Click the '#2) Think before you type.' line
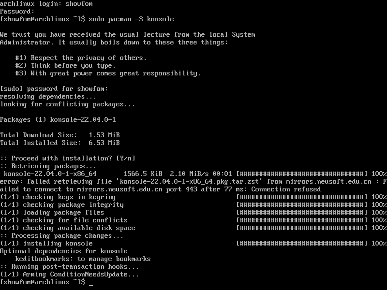 click(x=65, y=66)
